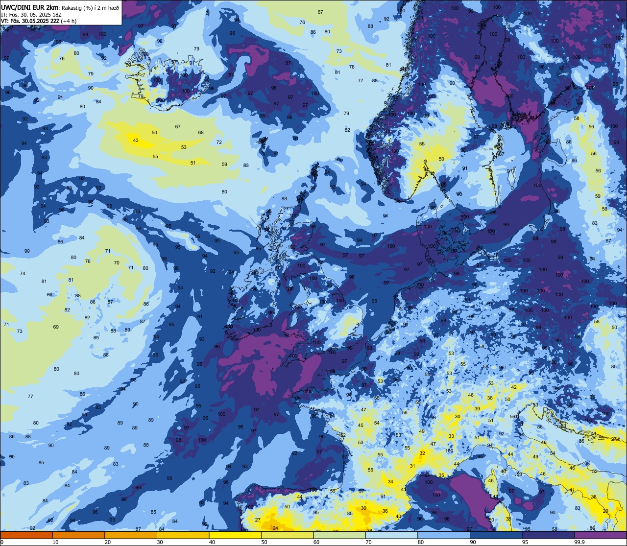Click the humidity value '78' in the Norwegian Sea
627x546 pixels.
[x=352, y=67]
